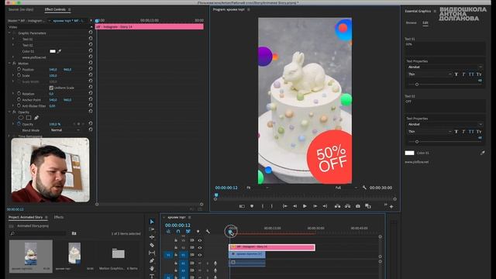Click Mark In button

263,206
